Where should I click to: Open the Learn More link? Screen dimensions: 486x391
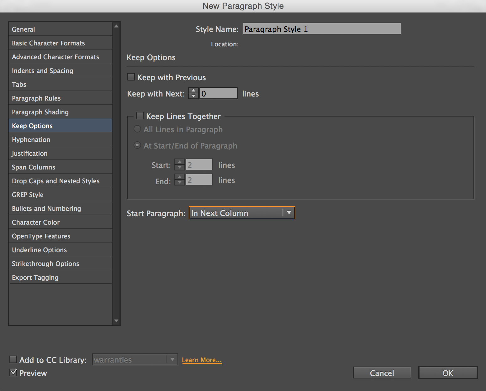202,360
